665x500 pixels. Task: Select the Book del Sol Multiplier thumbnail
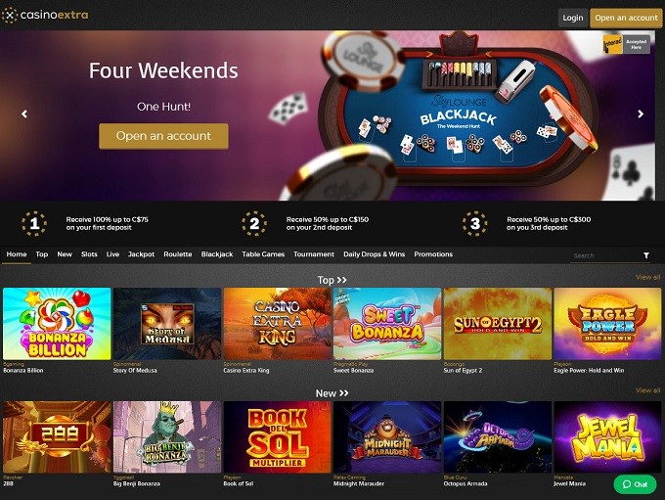277,437
